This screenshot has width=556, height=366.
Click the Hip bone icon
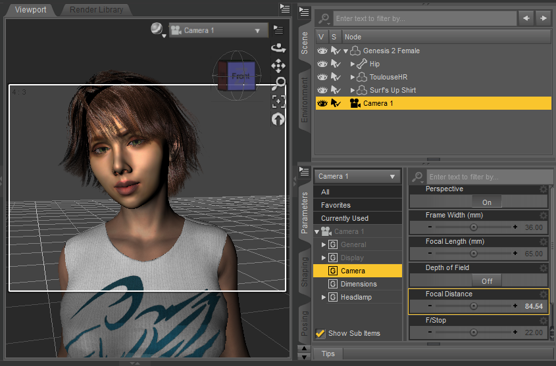(x=362, y=64)
